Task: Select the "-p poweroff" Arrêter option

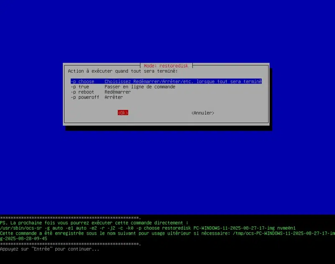Action: pyautogui.click(x=97, y=97)
